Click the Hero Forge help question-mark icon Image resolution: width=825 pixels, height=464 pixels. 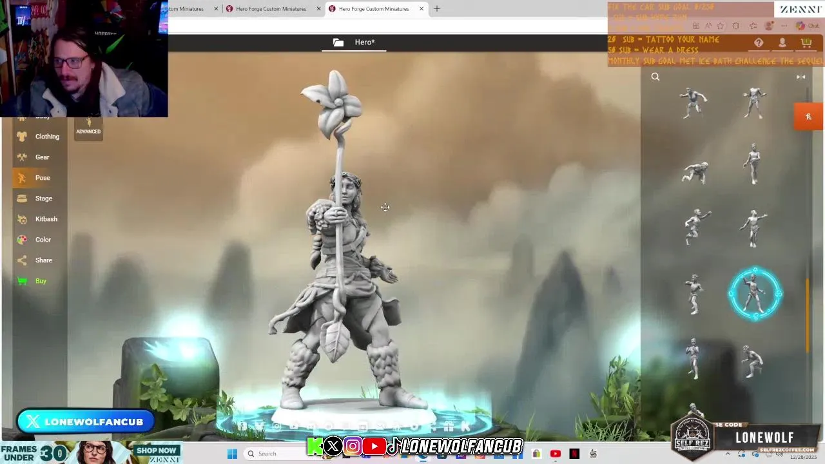[x=759, y=43]
